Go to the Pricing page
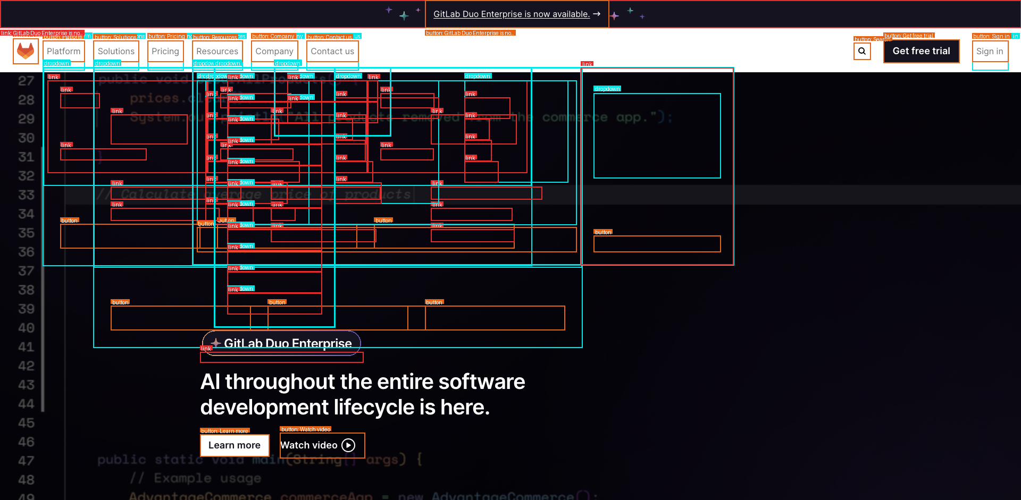1021x500 pixels. (165, 51)
